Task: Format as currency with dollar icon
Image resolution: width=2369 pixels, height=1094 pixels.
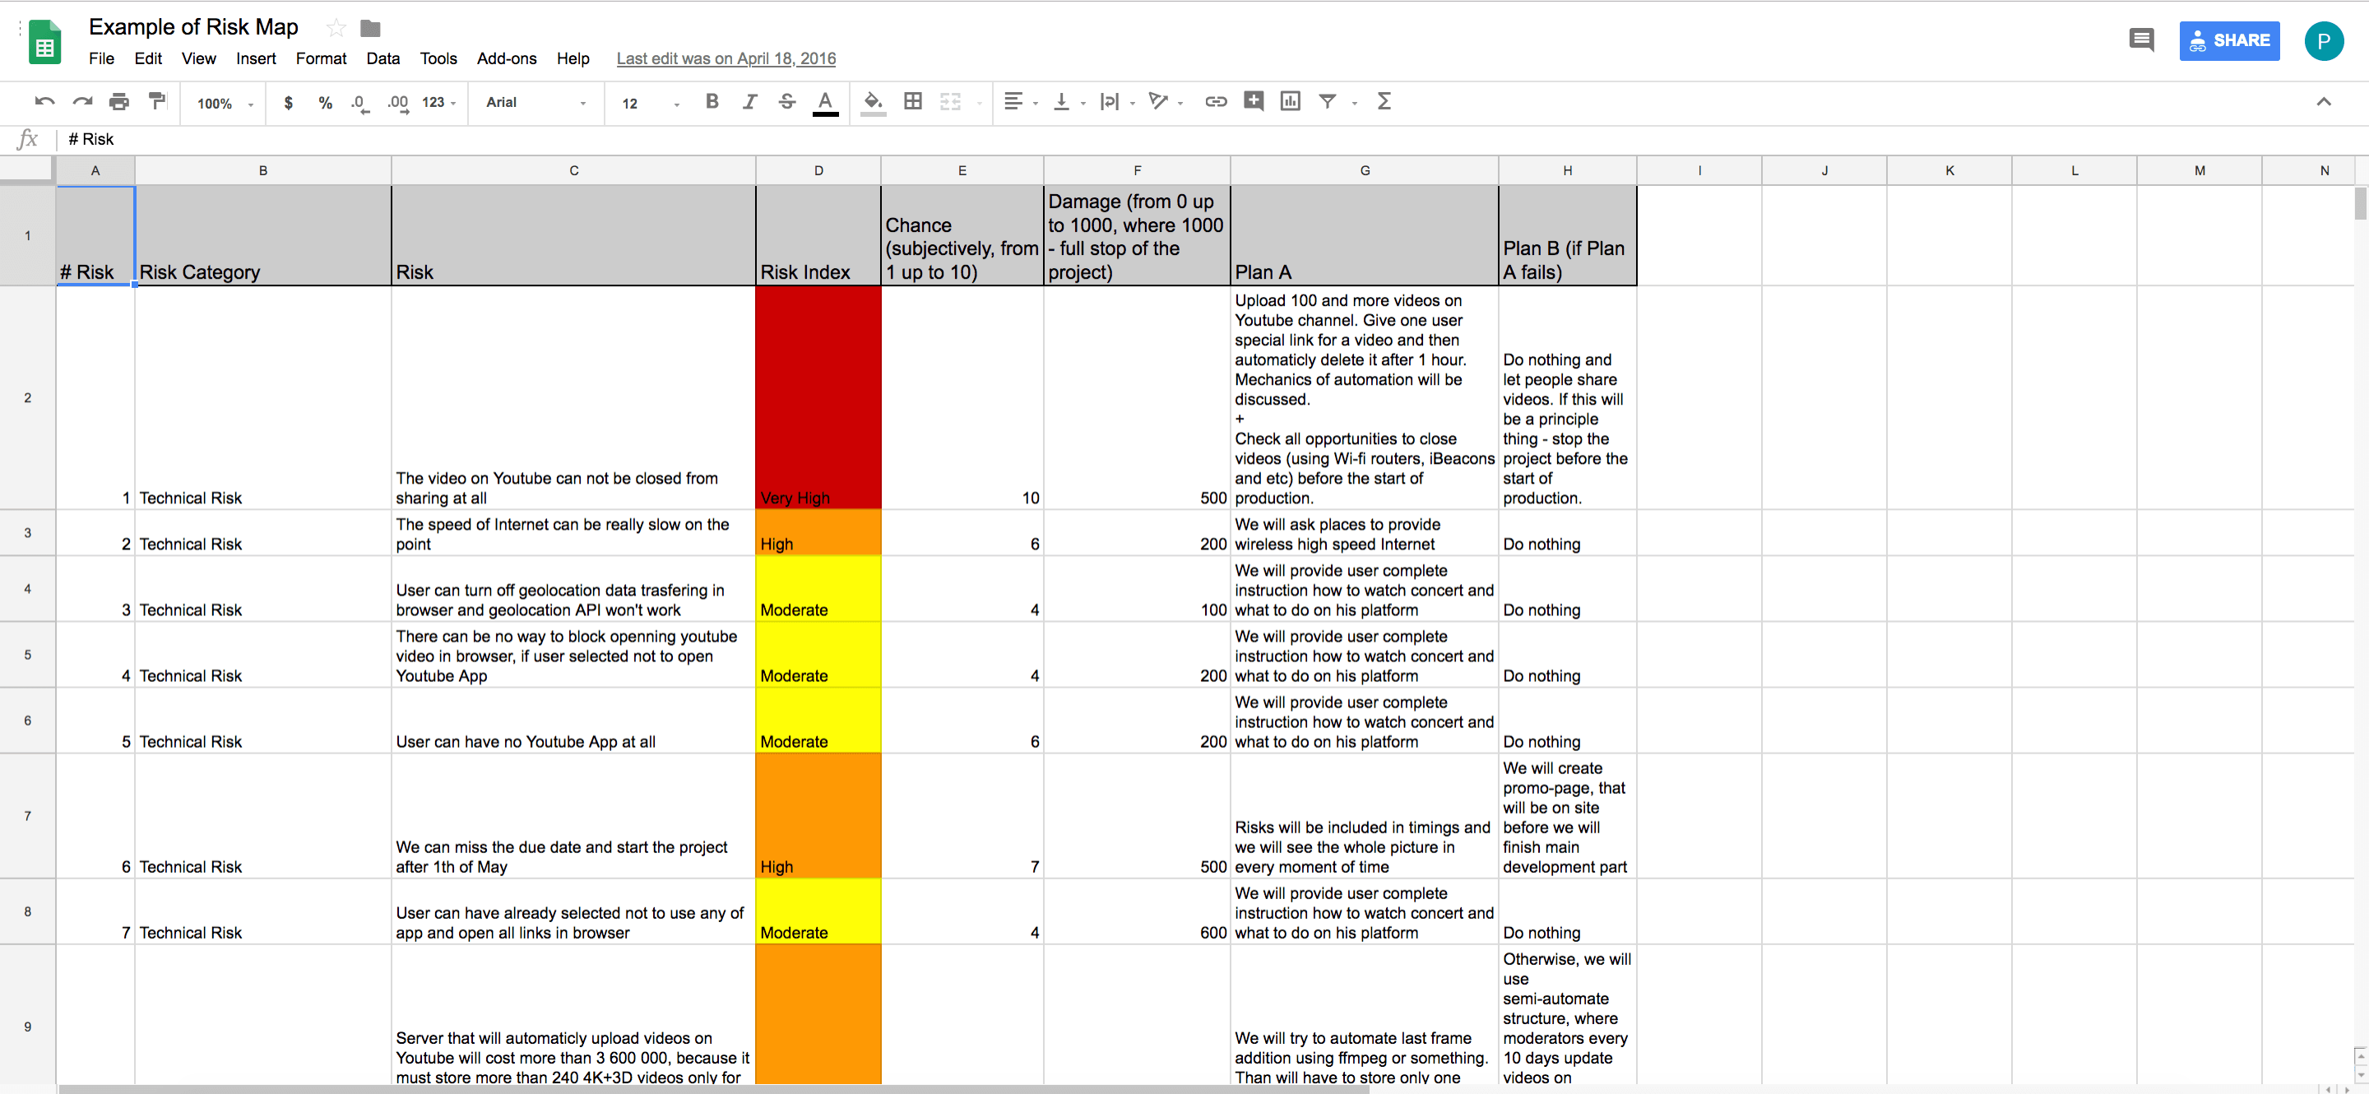Action: coord(289,103)
